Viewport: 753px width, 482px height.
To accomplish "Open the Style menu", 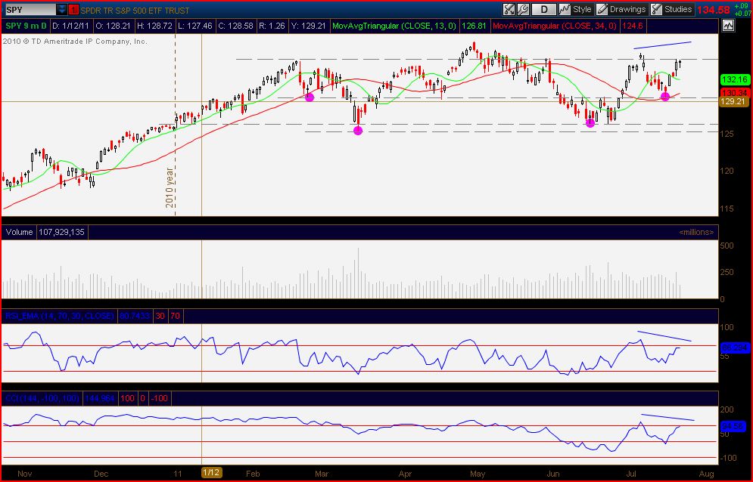I will [x=575, y=9].
